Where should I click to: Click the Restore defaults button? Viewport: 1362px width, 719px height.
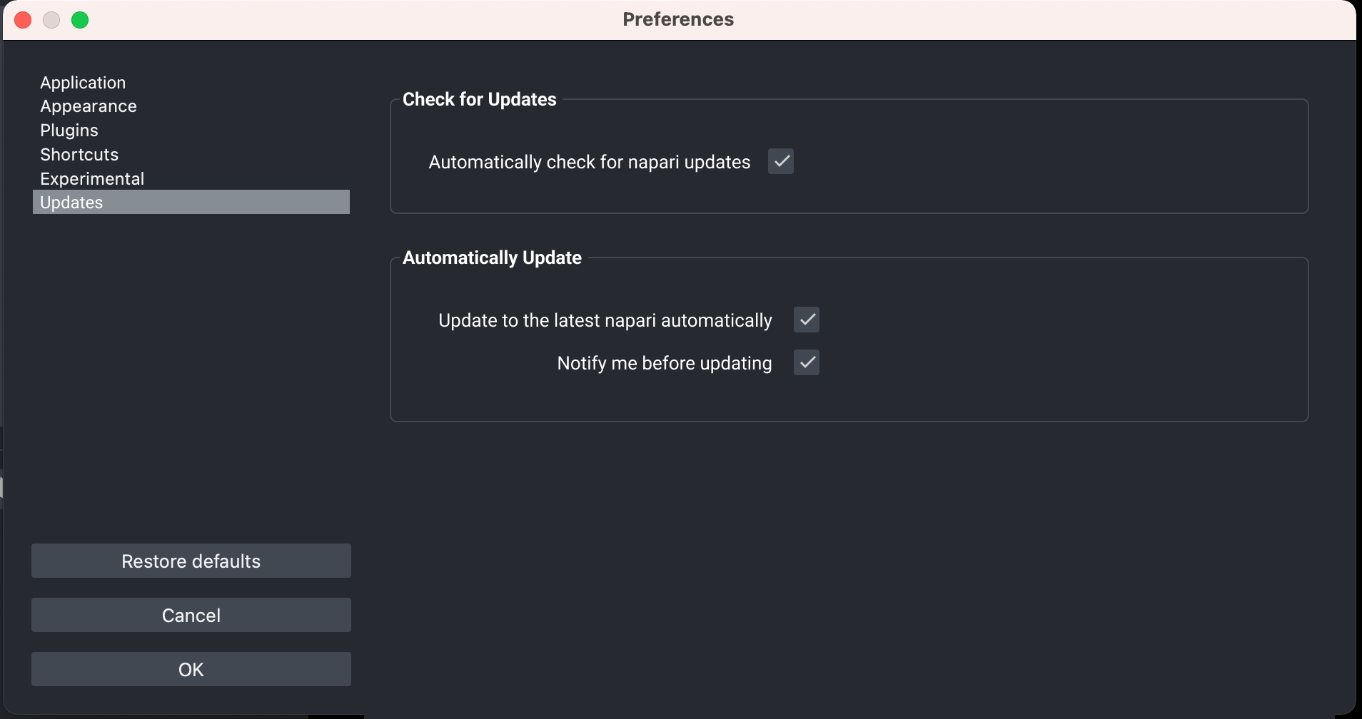[x=191, y=561]
